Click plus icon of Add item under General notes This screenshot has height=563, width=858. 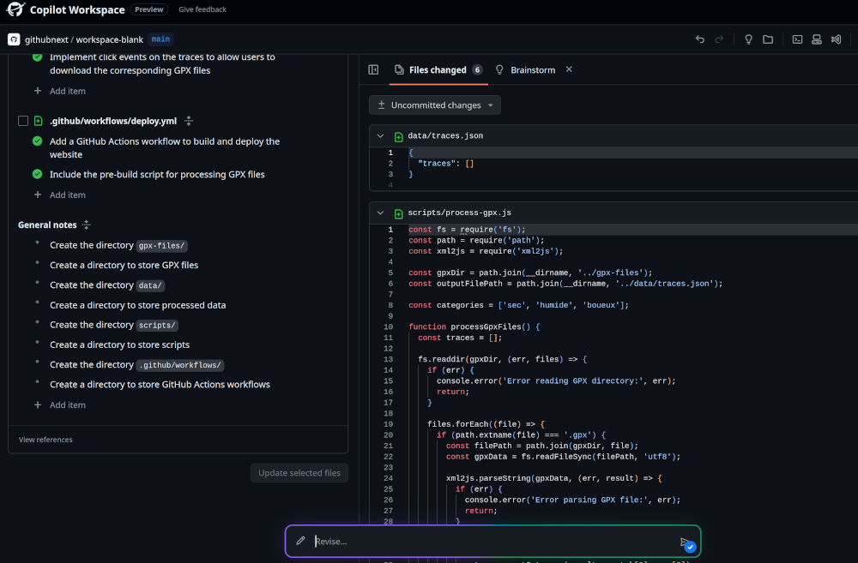pyautogui.click(x=37, y=405)
